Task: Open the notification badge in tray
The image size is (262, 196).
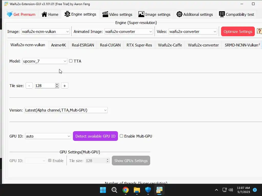Action: (x=255, y=190)
